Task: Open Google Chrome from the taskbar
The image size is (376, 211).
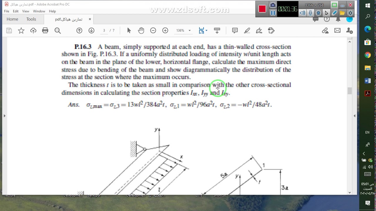Action: point(367,55)
